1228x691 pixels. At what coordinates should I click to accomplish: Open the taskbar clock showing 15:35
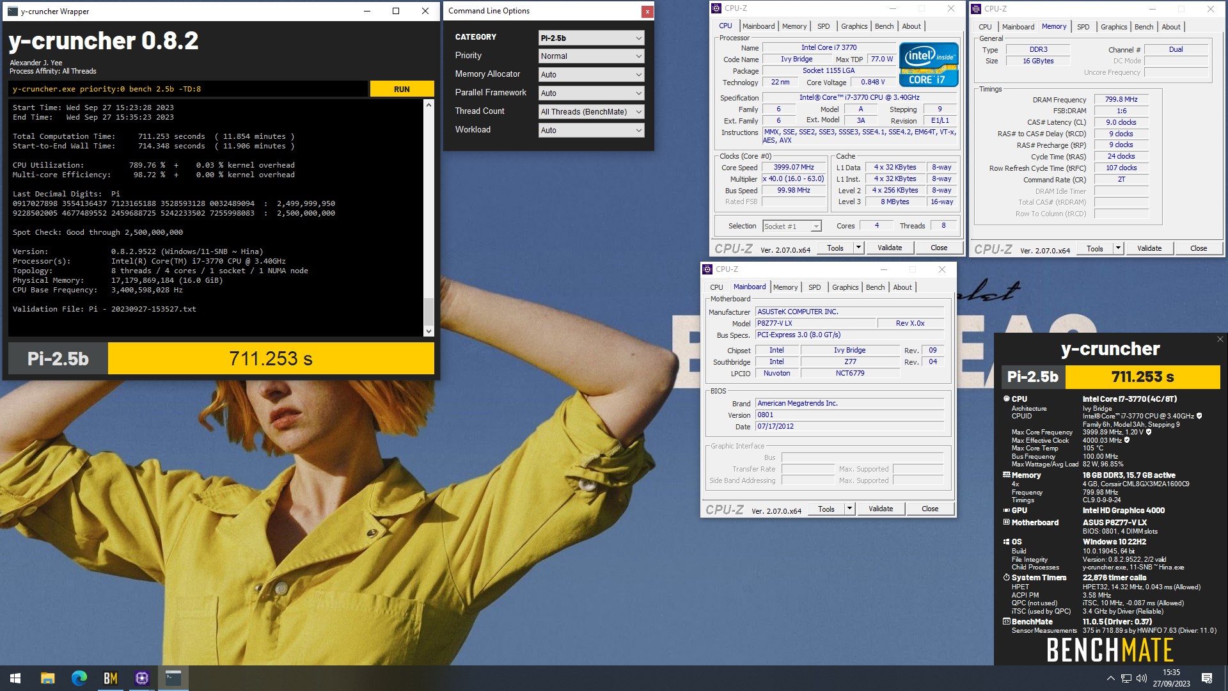pos(1171,678)
